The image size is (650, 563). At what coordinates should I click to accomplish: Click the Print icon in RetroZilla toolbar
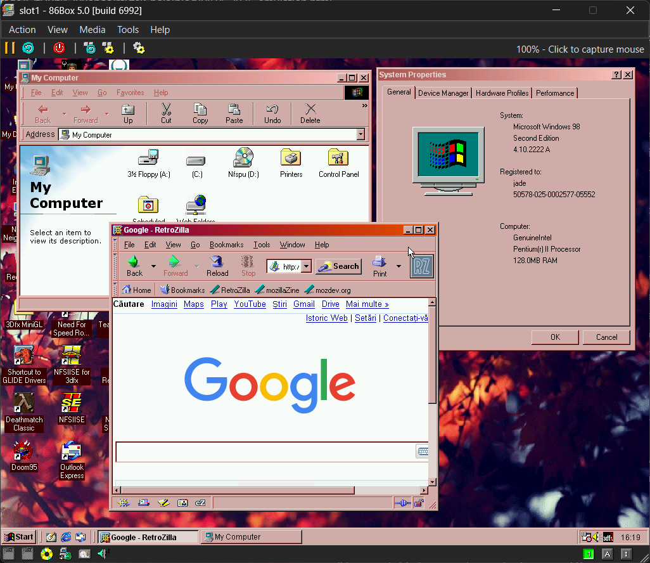coord(379,266)
